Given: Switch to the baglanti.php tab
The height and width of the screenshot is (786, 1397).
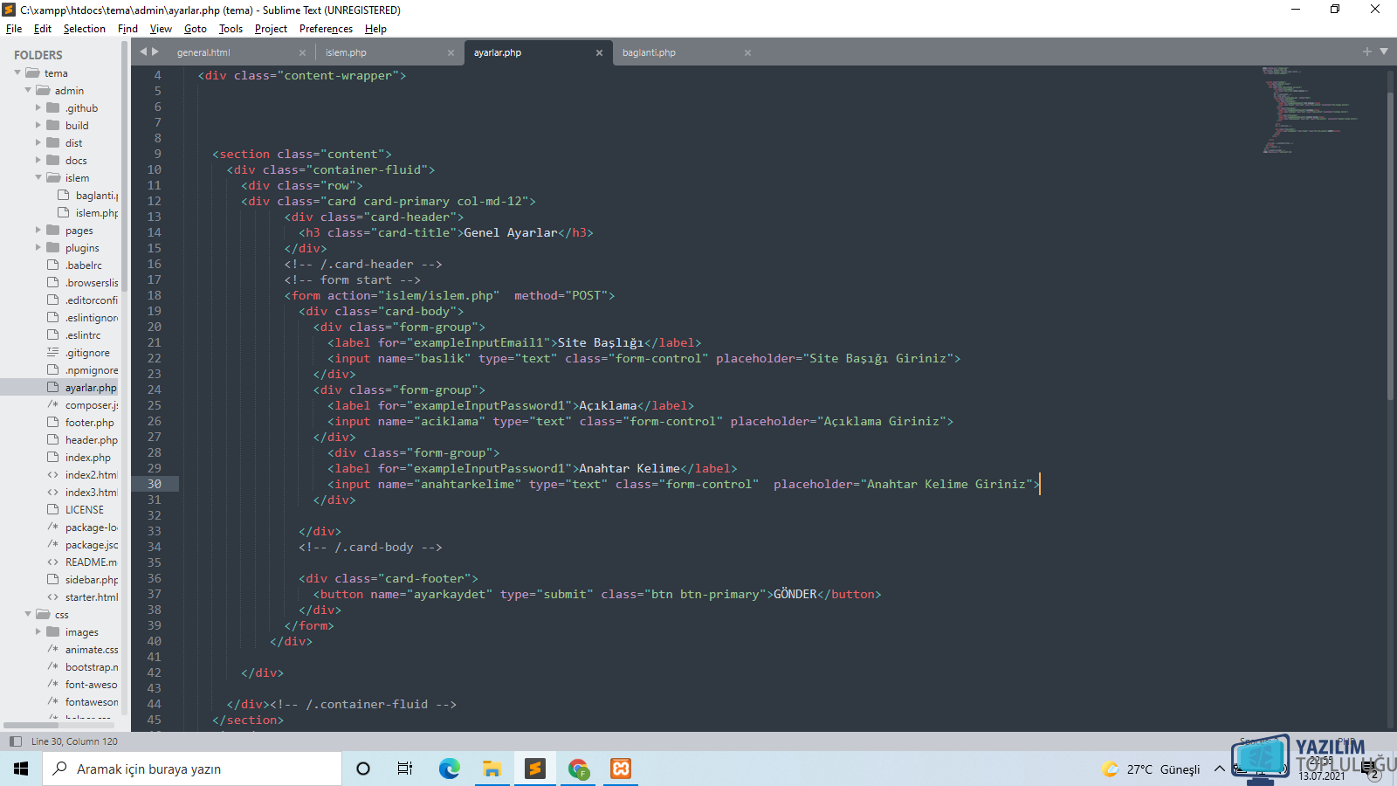Looking at the screenshot, I should (x=649, y=52).
